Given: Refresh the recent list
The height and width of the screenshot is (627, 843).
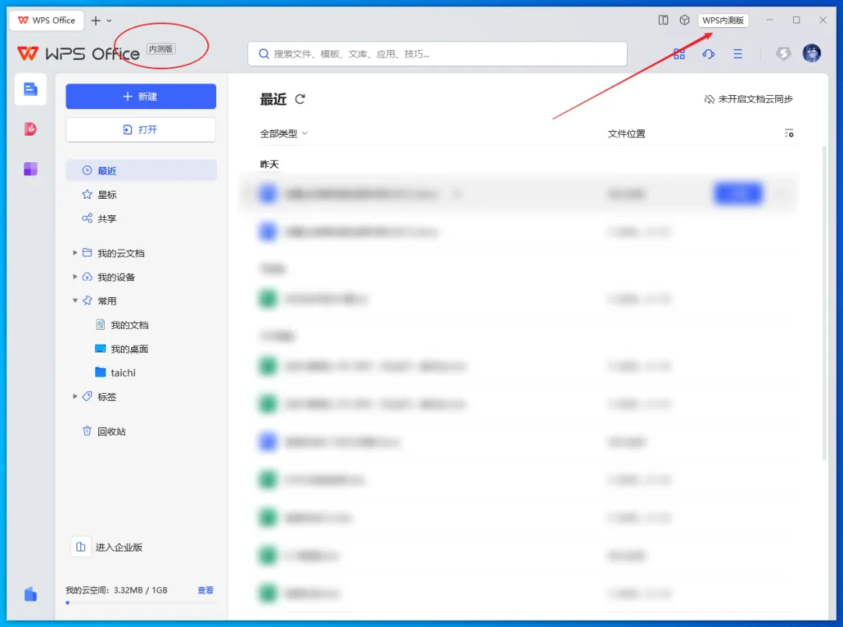Looking at the screenshot, I should point(300,99).
